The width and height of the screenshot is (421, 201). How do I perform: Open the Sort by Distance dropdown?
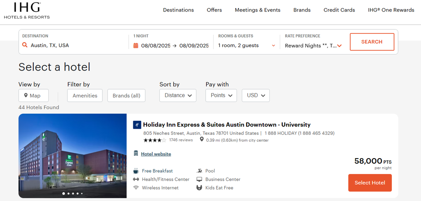[x=178, y=95]
